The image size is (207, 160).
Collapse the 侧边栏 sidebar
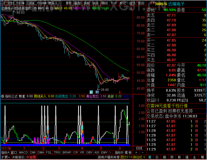tap(139, 157)
